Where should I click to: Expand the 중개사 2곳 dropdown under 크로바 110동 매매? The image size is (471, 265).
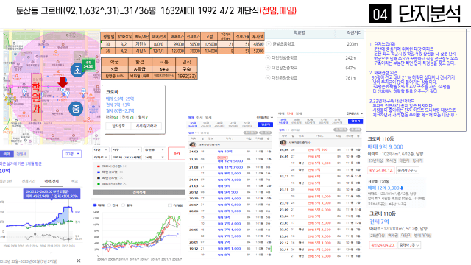coord(408,170)
